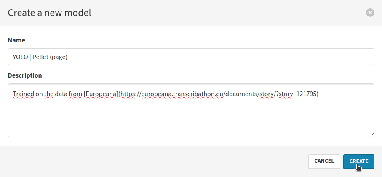This screenshot has height=177, width=382.
Task: Click the word 'documents' in the URL
Action: click(x=242, y=94)
